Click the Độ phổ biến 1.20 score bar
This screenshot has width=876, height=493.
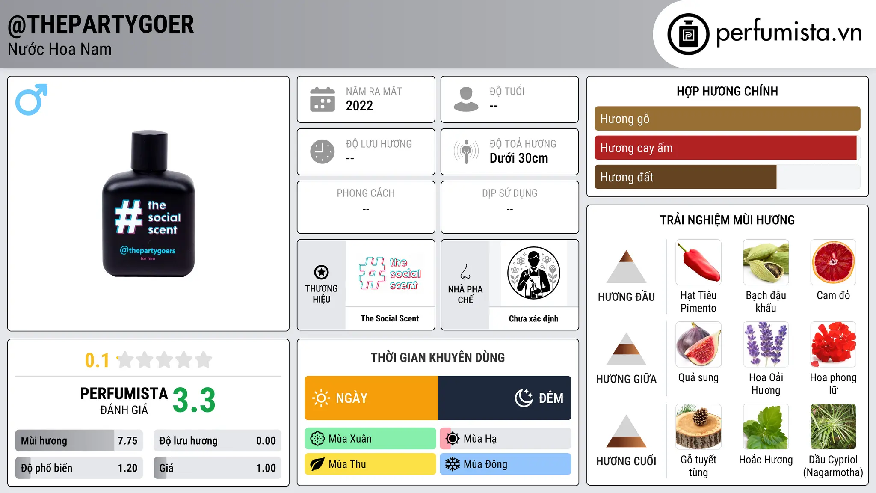point(79,468)
